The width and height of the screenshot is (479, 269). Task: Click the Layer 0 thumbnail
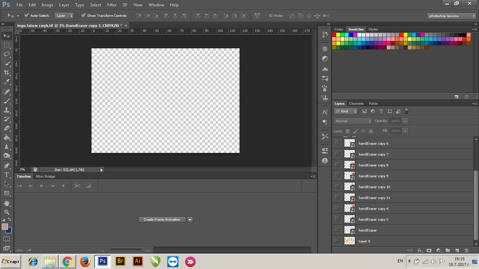[x=349, y=241]
